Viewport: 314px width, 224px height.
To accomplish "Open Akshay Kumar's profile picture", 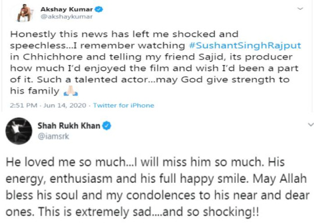I will coord(24,13).
